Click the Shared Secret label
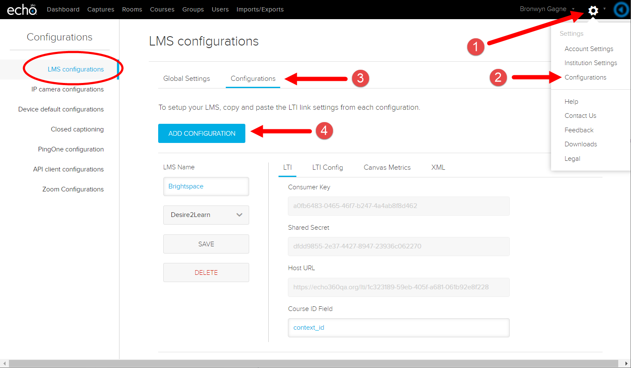The height and width of the screenshot is (368, 631). pos(308,228)
